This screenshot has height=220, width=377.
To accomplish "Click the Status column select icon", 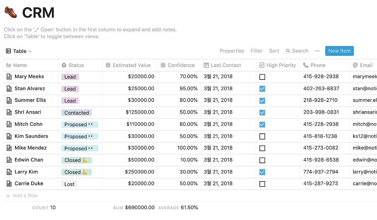I will click(64, 65).
